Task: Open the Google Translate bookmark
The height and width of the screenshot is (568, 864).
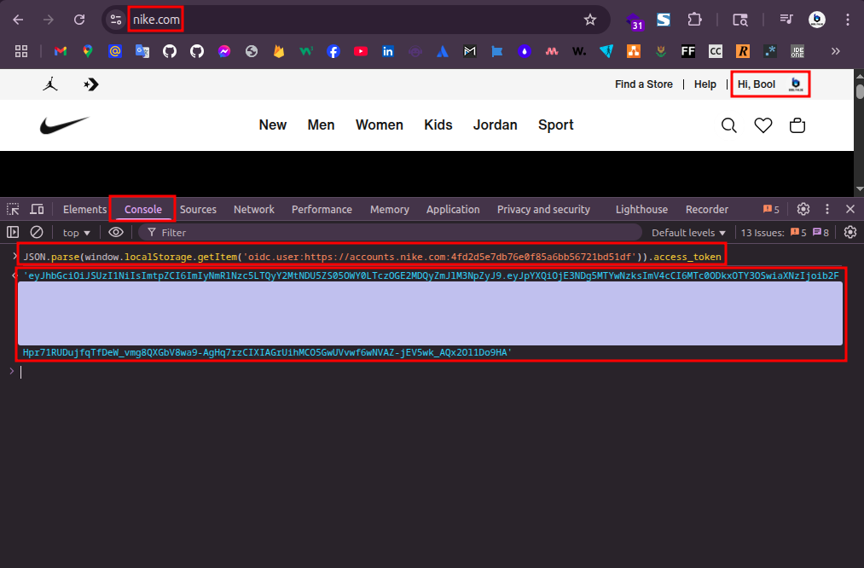Action: click(x=142, y=51)
